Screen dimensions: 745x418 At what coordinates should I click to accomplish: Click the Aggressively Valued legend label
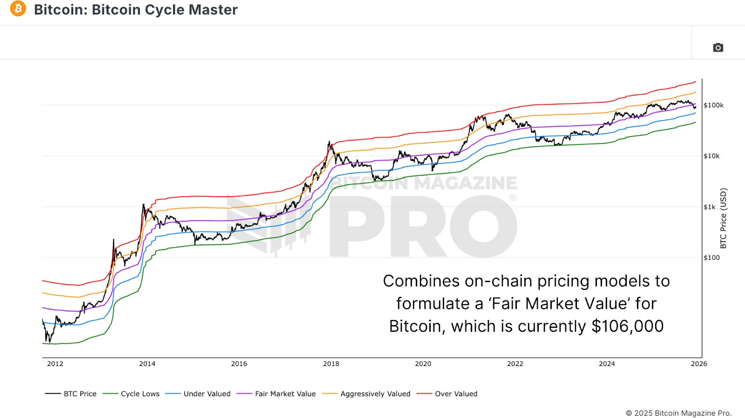(x=375, y=393)
